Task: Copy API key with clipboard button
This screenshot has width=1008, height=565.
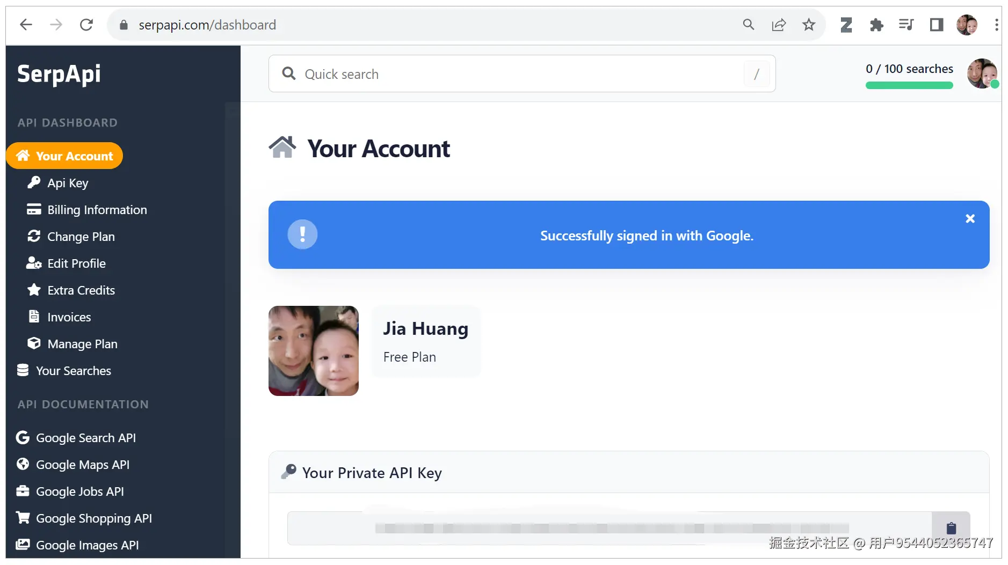Action: pyautogui.click(x=951, y=529)
